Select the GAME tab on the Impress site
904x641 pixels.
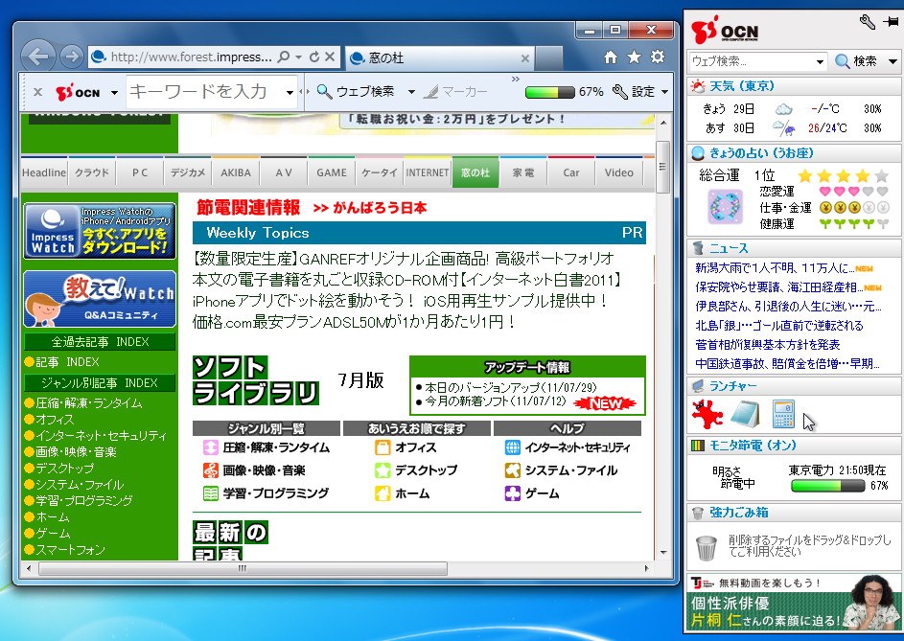[x=331, y=172]
